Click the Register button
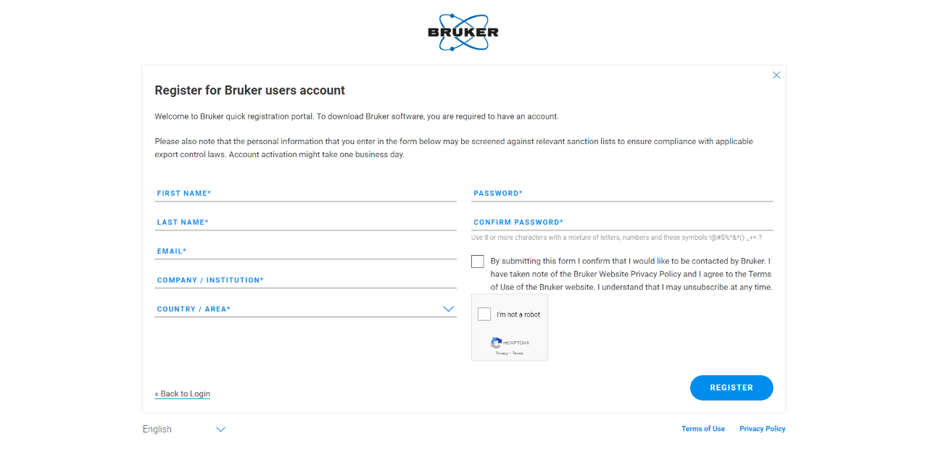This screenshot has width=928, height=452. 732,388
